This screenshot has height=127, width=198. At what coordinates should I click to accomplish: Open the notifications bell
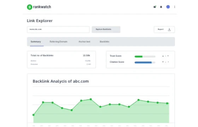pyautogui.click(x=161, y=7)
